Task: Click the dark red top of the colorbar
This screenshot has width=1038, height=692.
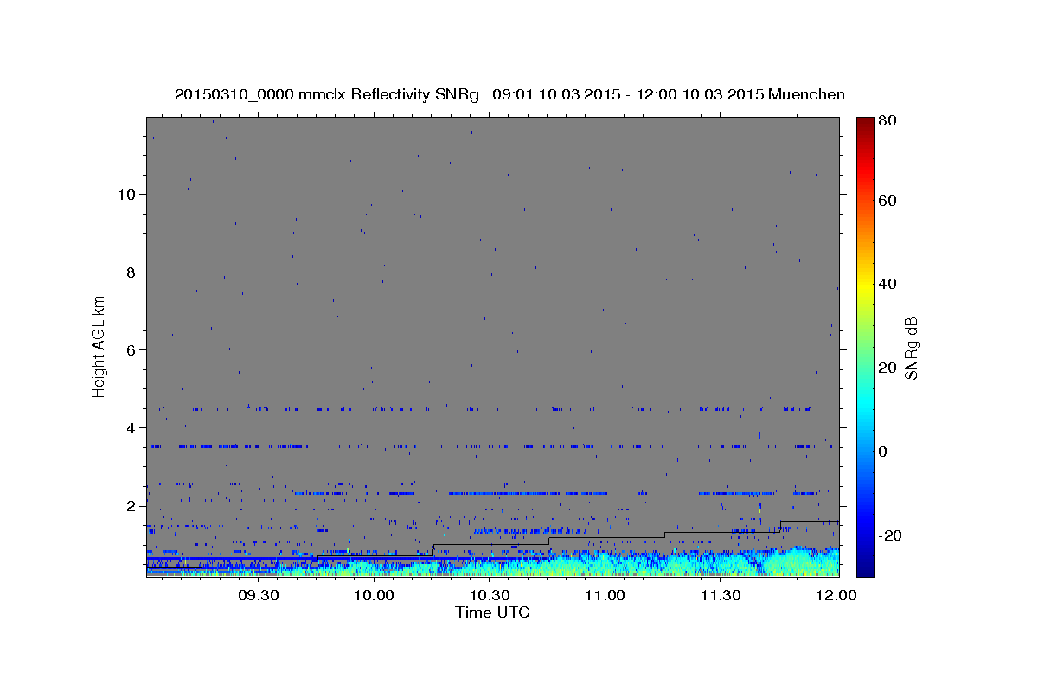Action: (x=864, y=124)
